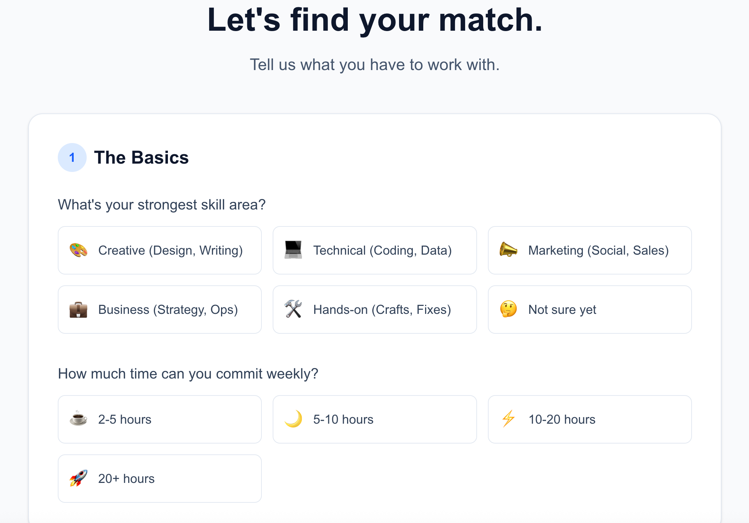The width and height of the screenshot is (749, 523).
Task: Click the thinking face emoji icon
Action: [x=508, y=309]
